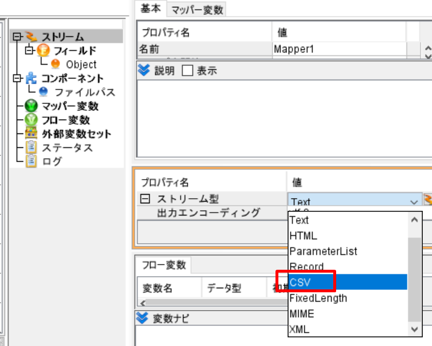Click the ステータス clipboard icon
The height and width of the screenshot is (346, 432).
tap(31, 147)
